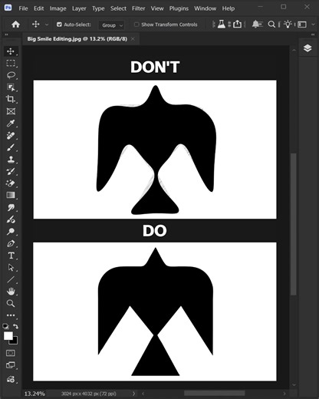This screenshot has width=319, height=399.
Task: Open the Auto-Select Group dropdown
Action: (111, 25)
